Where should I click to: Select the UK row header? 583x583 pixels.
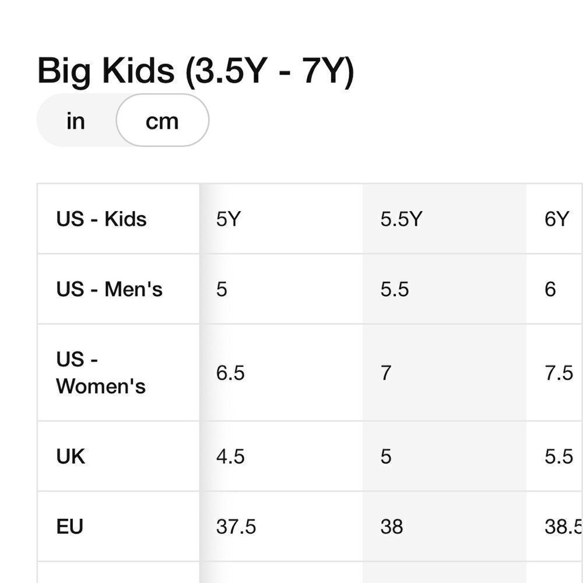point(71,456)
